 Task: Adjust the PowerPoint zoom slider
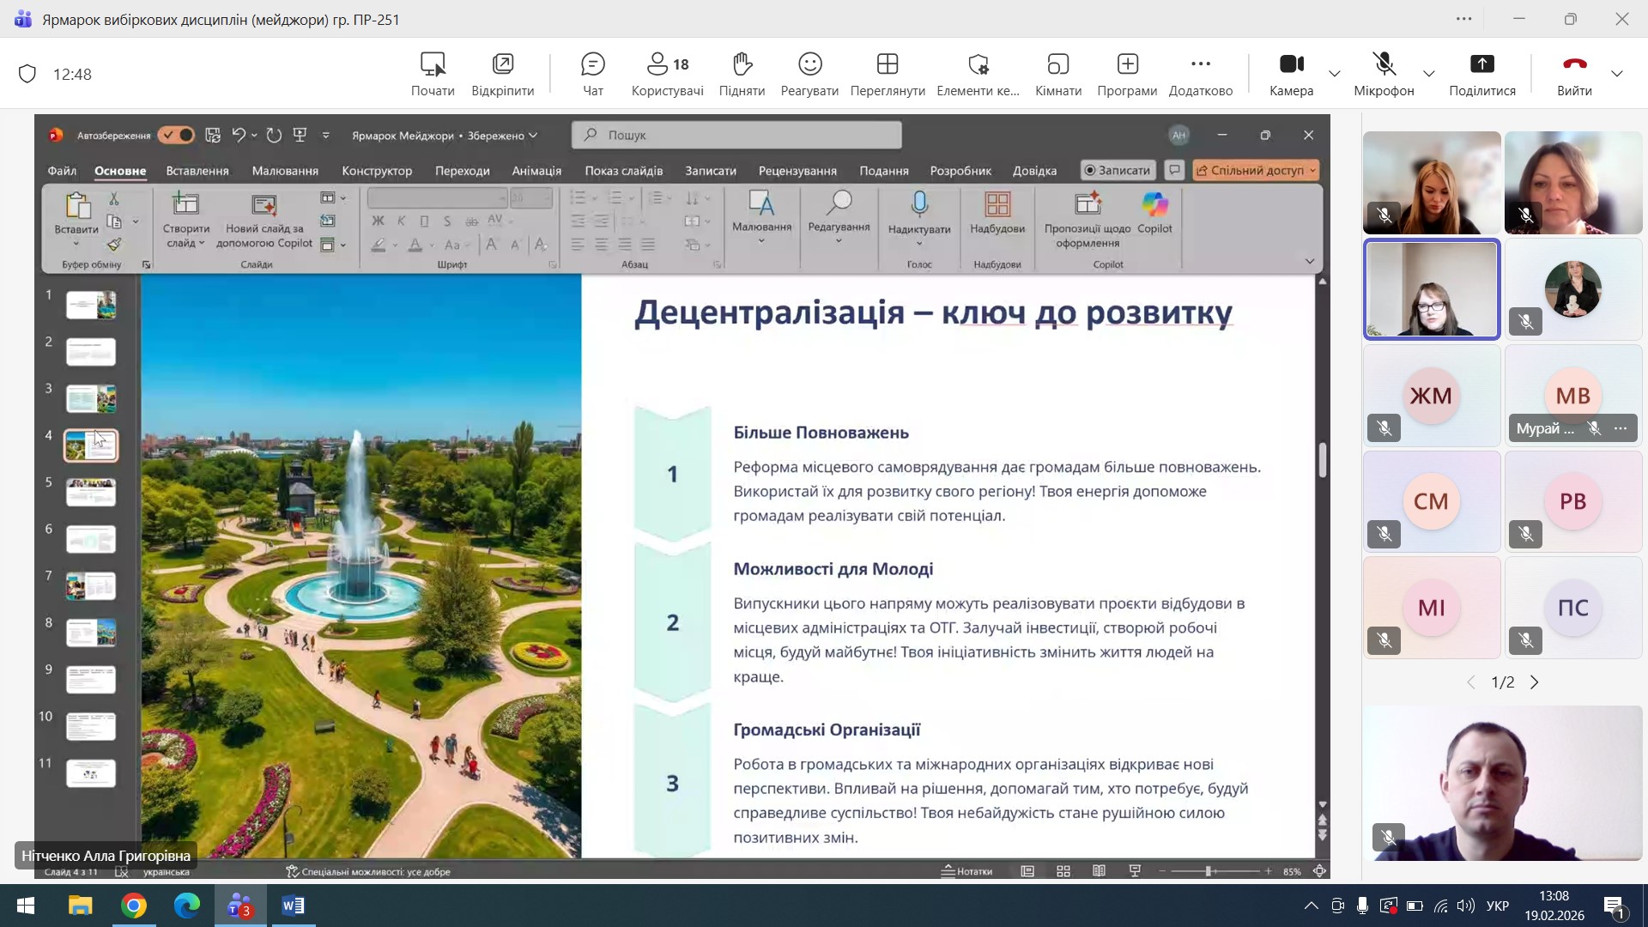(1209, 871)
